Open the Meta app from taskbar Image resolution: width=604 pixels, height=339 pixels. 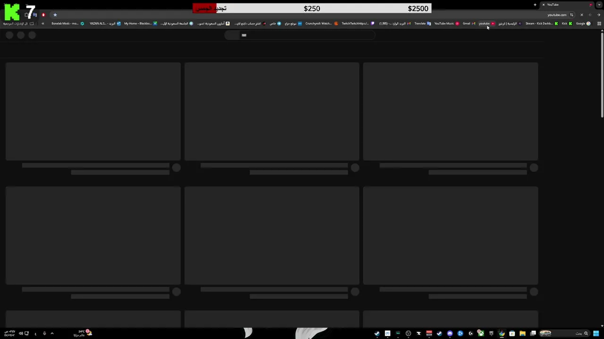tap(387, 333)
